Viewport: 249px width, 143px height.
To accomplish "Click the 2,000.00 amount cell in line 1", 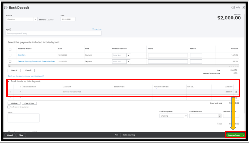I will pos(222,92).
